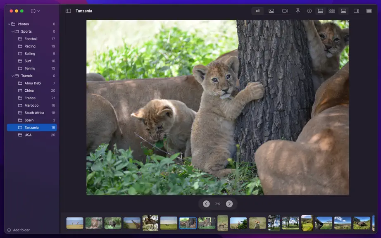The width and height of the screenshot is (381, 238).
Task: Click the count '21' beside France
Action: [x=53, y=98]
